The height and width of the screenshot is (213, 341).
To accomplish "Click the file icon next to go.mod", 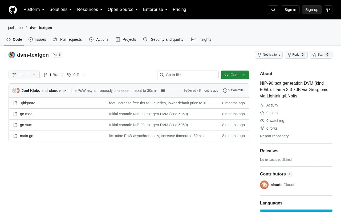I will [15, 114].
